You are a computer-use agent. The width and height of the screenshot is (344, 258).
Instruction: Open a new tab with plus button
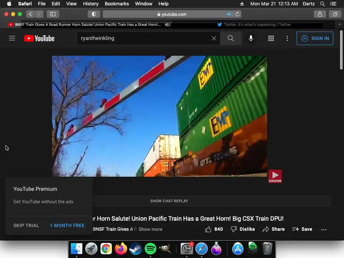pos(340,24)
